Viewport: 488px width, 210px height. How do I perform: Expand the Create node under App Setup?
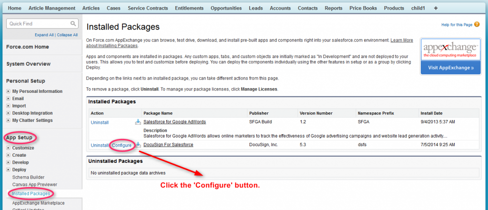(8, 155)
